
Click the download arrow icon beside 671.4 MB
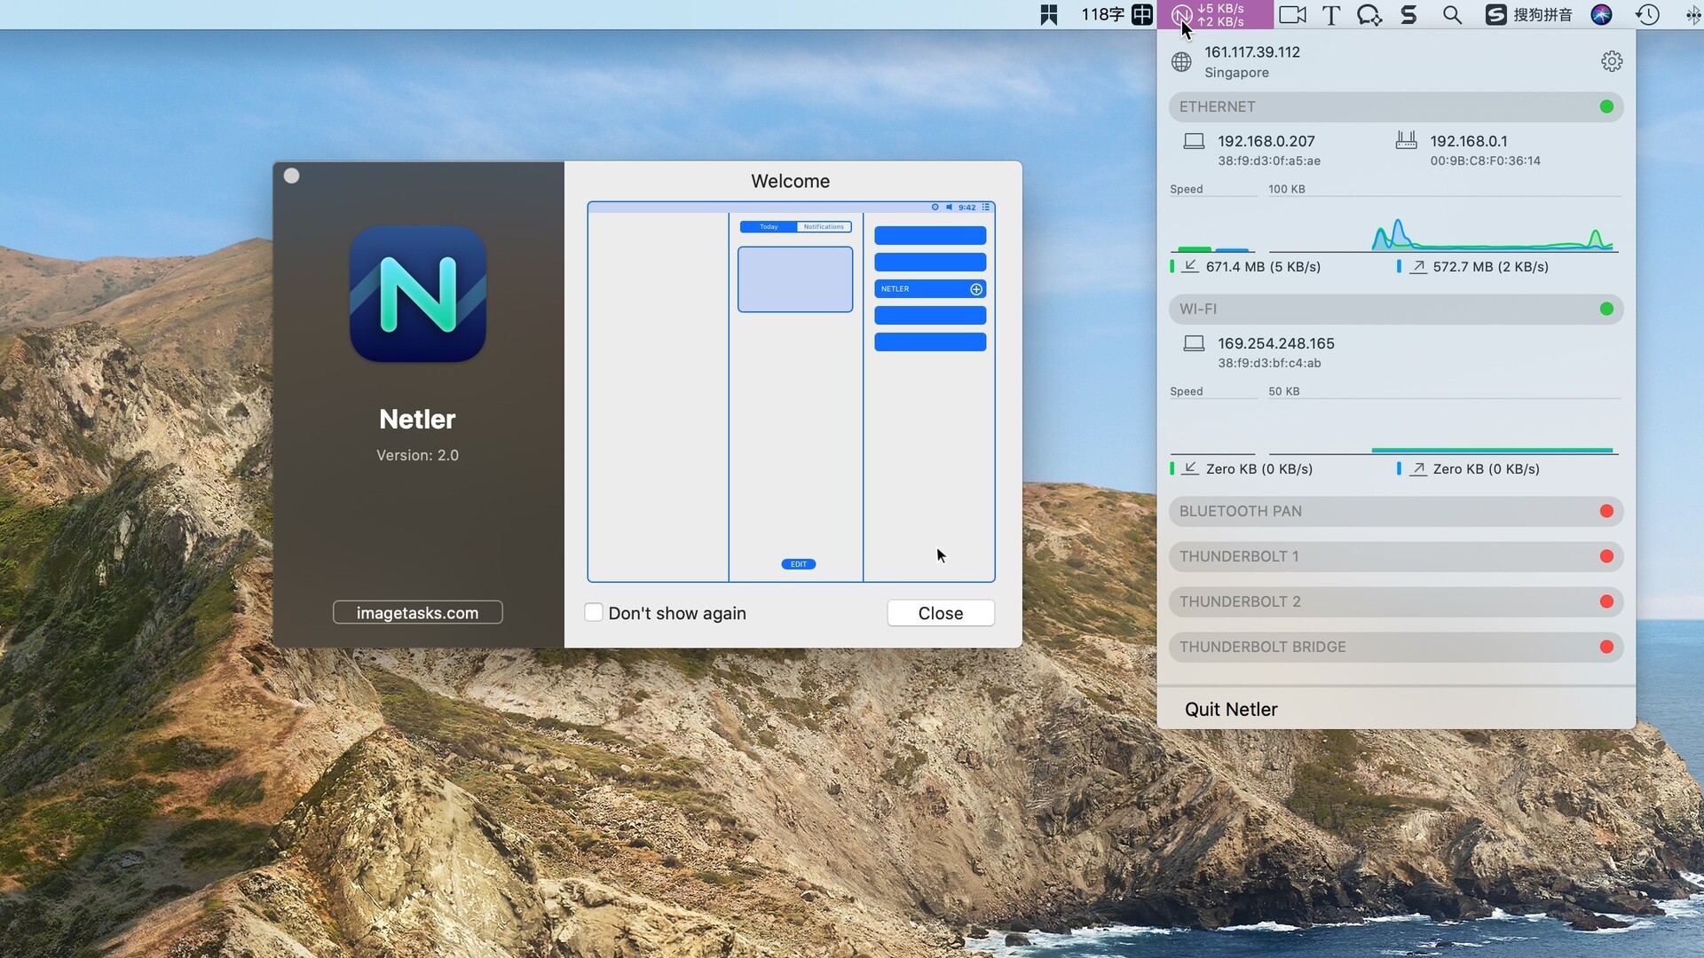(x=1189, y=266)
